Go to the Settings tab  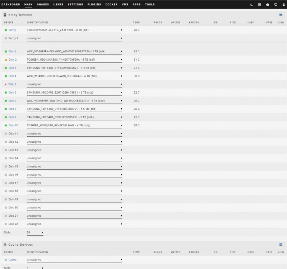coord(75,4)
